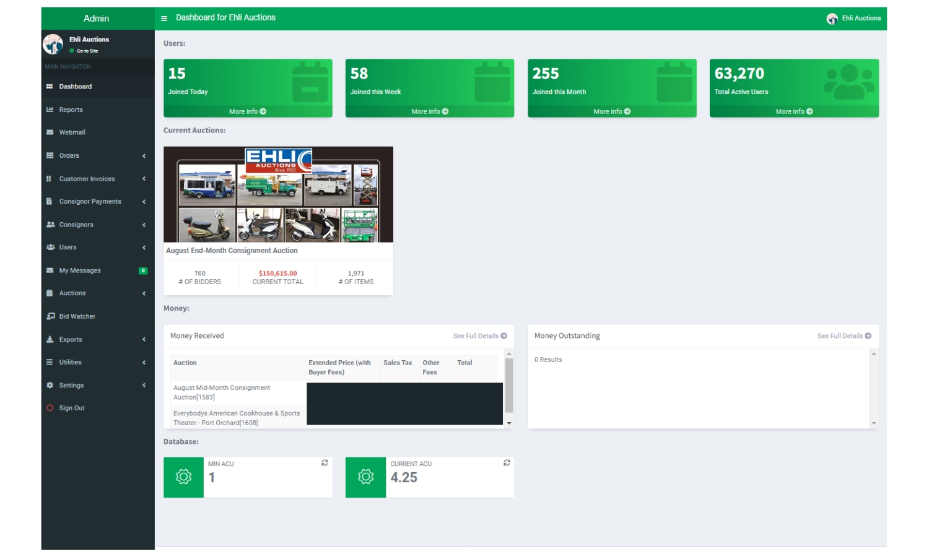Click the Orders grid icon

coord(50,155)
